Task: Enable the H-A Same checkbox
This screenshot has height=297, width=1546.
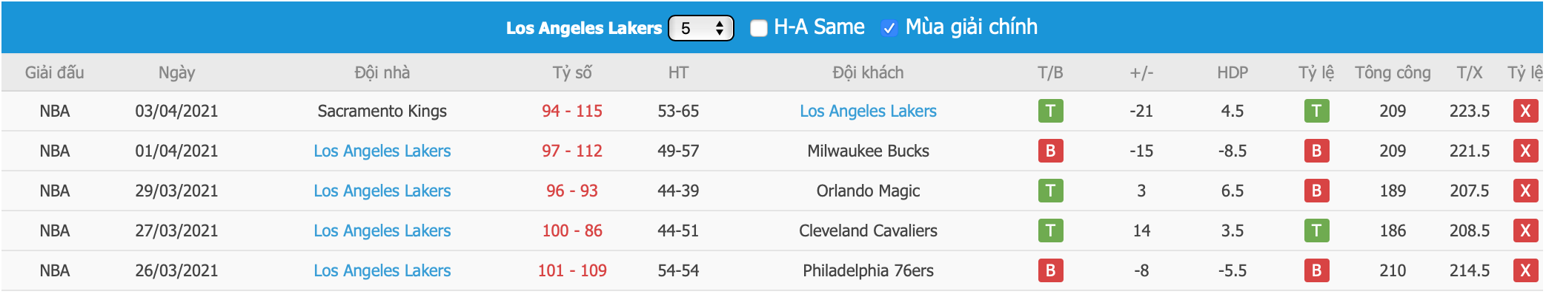Action: 758,28
